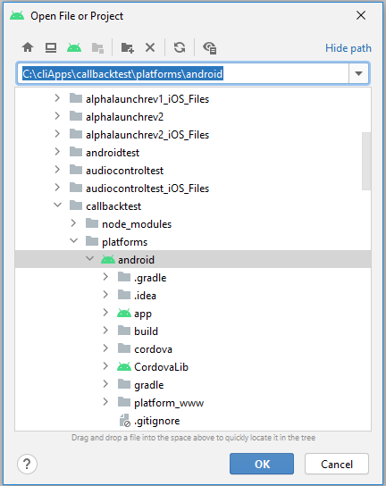Refresh the file tree
The image size is (386, 486).
click(x=180, y=47)
